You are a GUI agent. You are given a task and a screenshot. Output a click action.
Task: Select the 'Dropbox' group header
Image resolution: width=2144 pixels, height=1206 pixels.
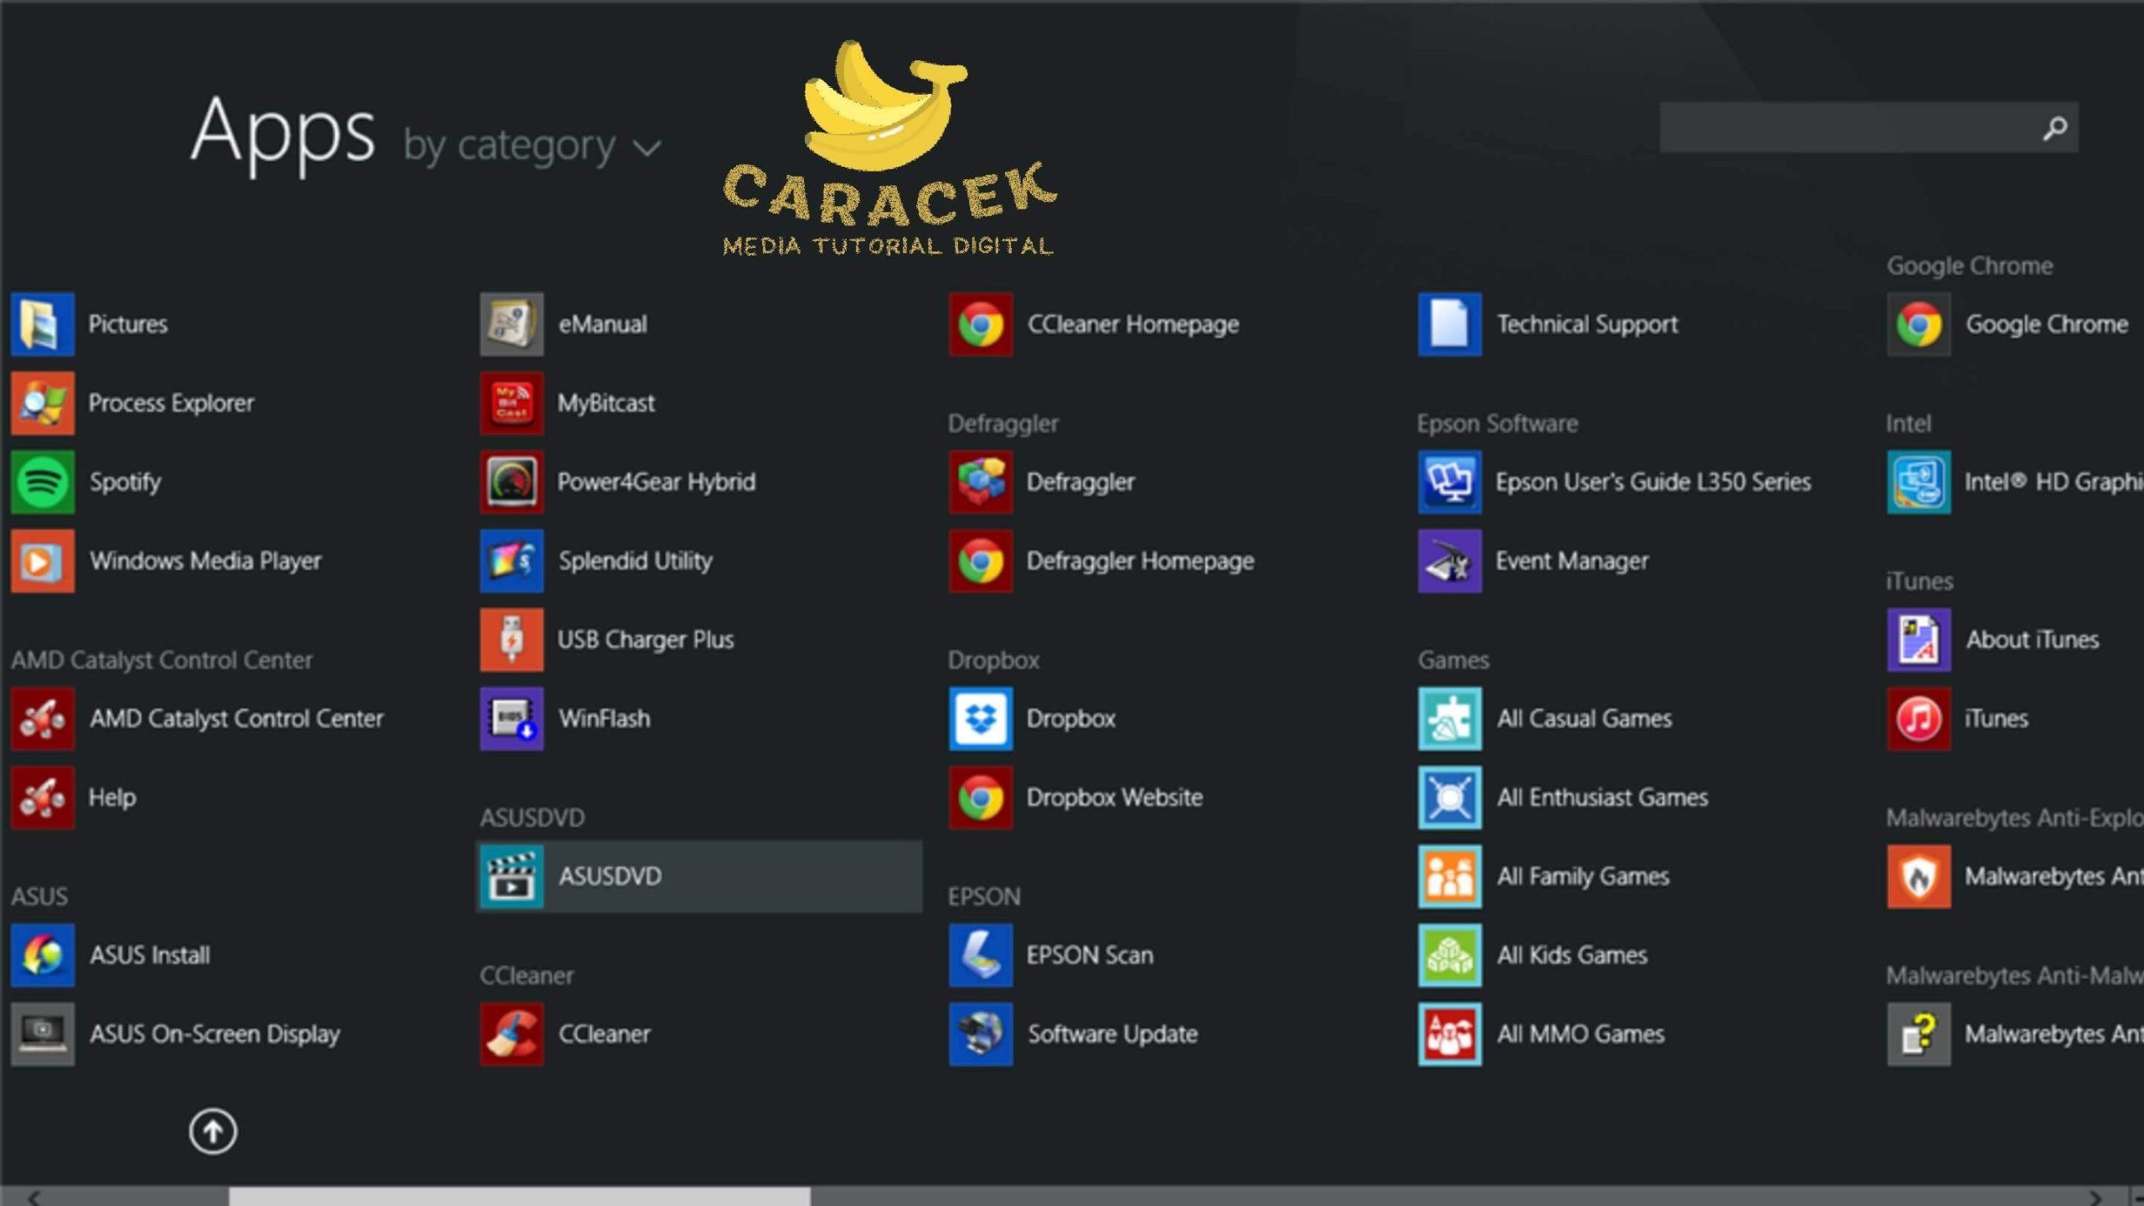(993, 660)
